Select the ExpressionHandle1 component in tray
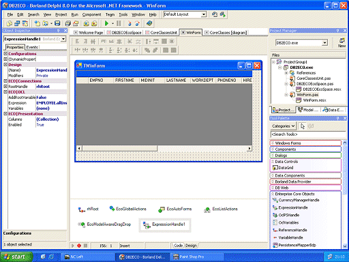This screenshot has width=349, height=262. [165, 224]
